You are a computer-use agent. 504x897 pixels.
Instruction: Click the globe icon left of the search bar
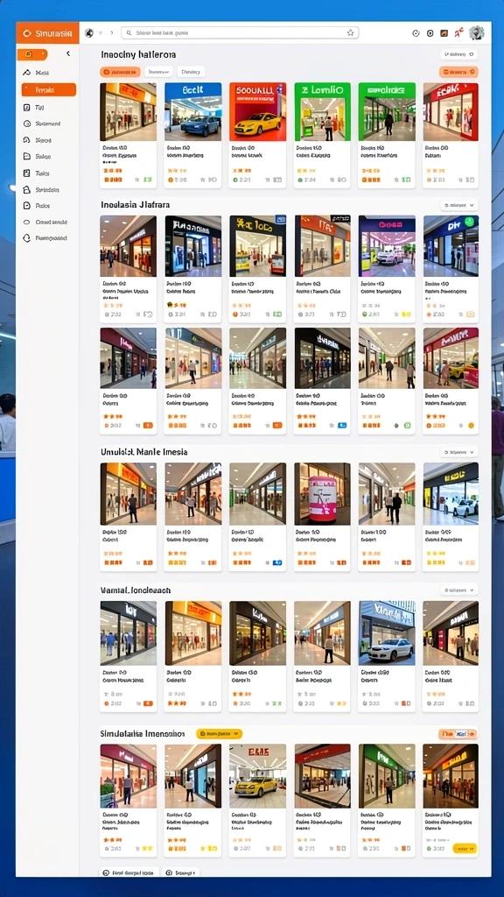89,33
